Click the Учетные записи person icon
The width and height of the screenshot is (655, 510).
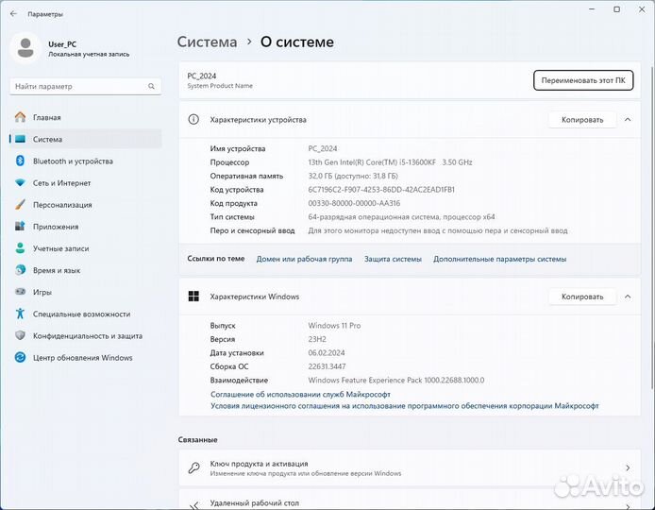pos(20,247)
